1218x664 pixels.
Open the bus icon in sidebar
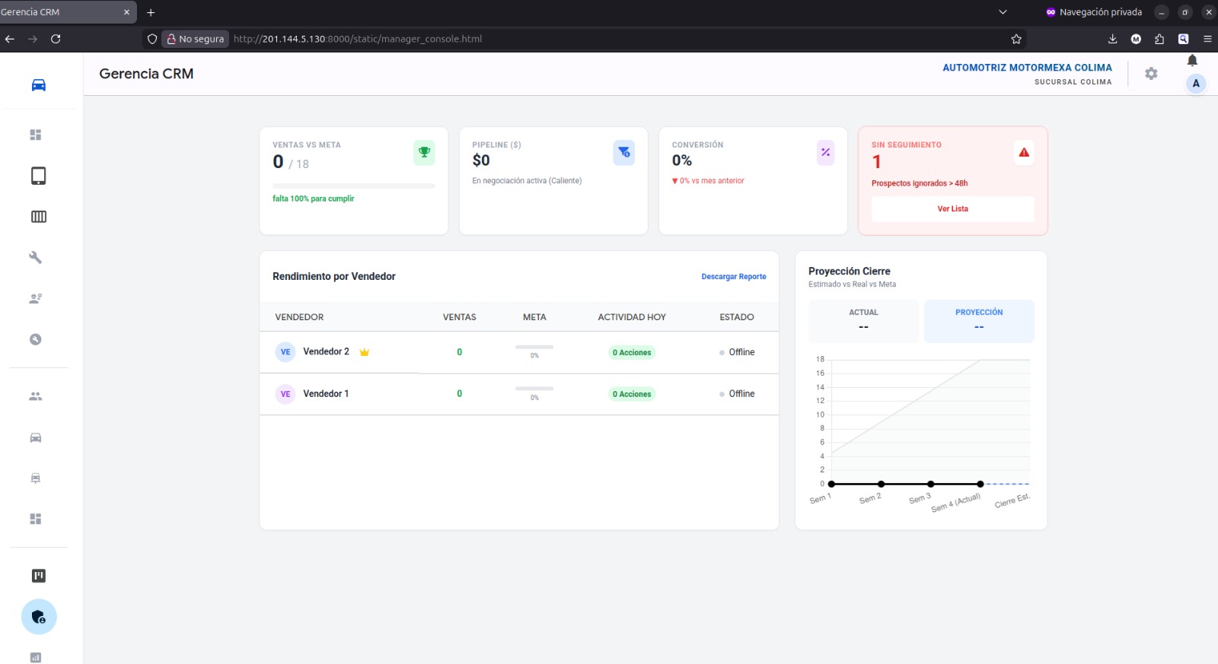36,478
